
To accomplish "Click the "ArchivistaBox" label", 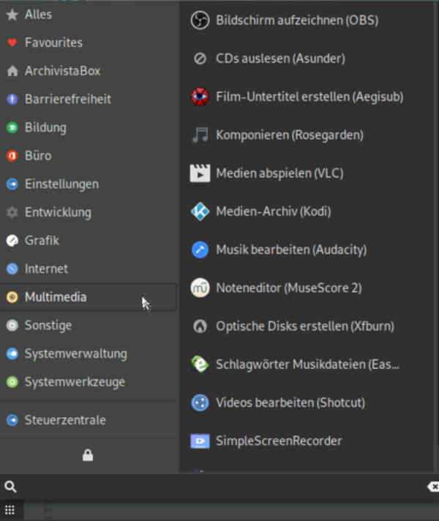I will tap(62, 71).
